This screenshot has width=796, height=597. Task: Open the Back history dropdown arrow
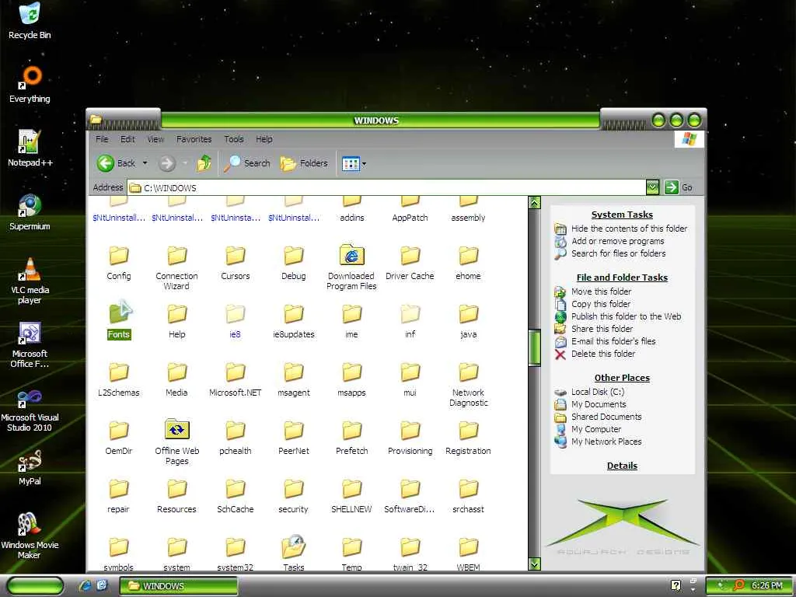pos(145,163)
